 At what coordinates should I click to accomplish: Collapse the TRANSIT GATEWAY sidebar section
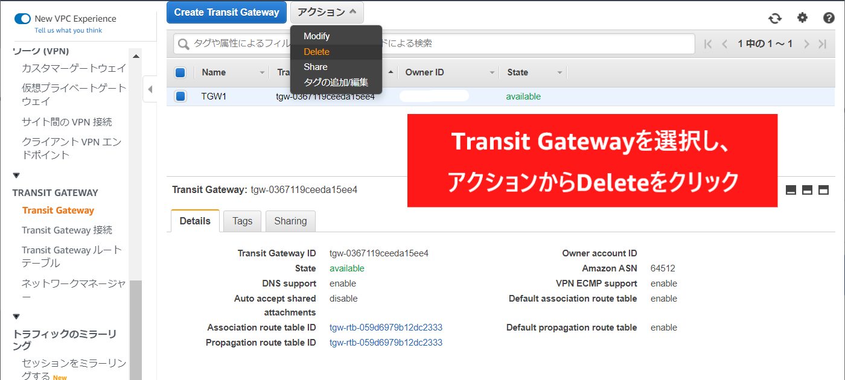point(16,176)
